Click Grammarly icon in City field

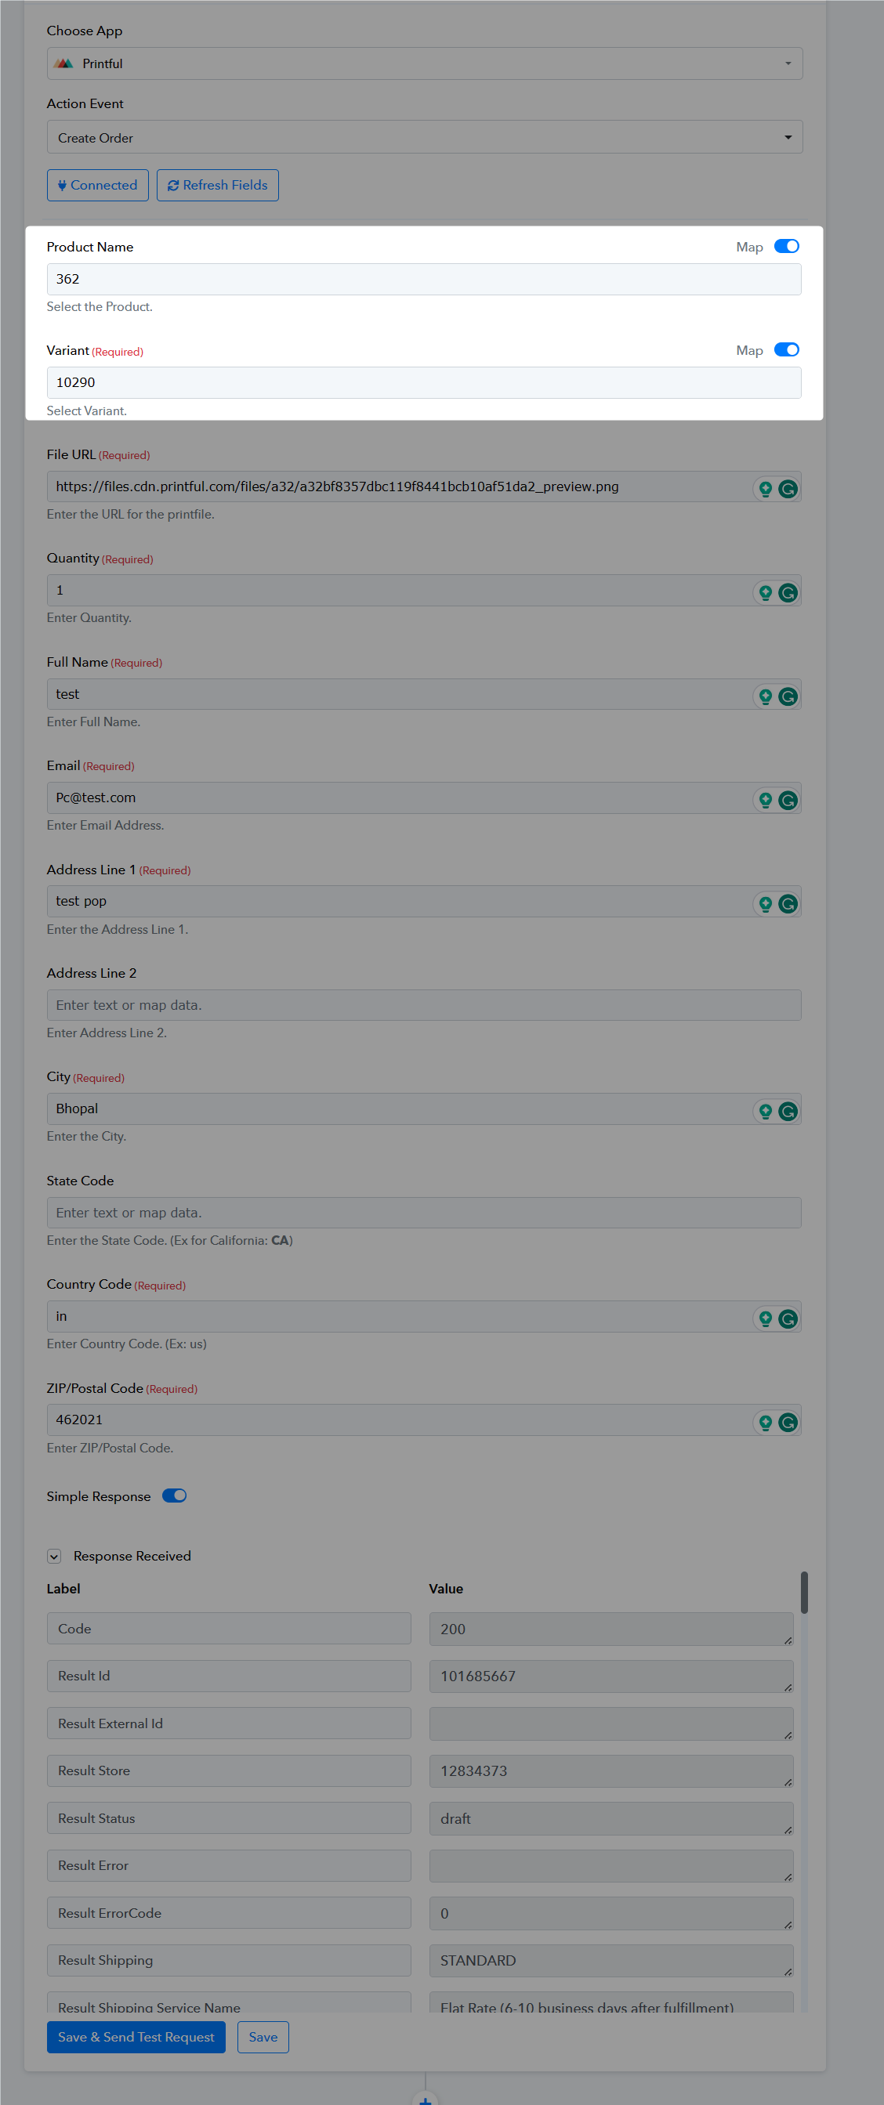788,1111
